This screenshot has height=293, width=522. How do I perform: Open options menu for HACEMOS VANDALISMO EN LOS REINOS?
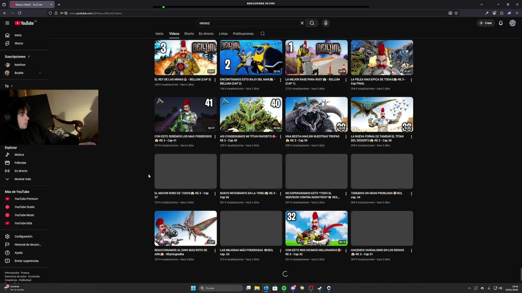tap(411, 251)
